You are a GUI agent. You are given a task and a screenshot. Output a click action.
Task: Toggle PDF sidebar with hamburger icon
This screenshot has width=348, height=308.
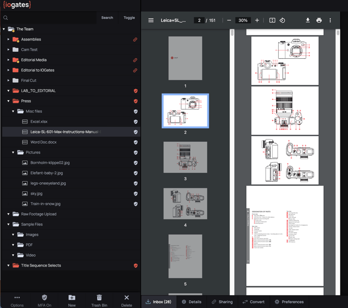(151, 20)
